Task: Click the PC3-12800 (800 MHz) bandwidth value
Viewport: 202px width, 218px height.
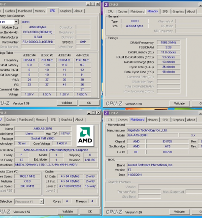Action: (38, 32)
